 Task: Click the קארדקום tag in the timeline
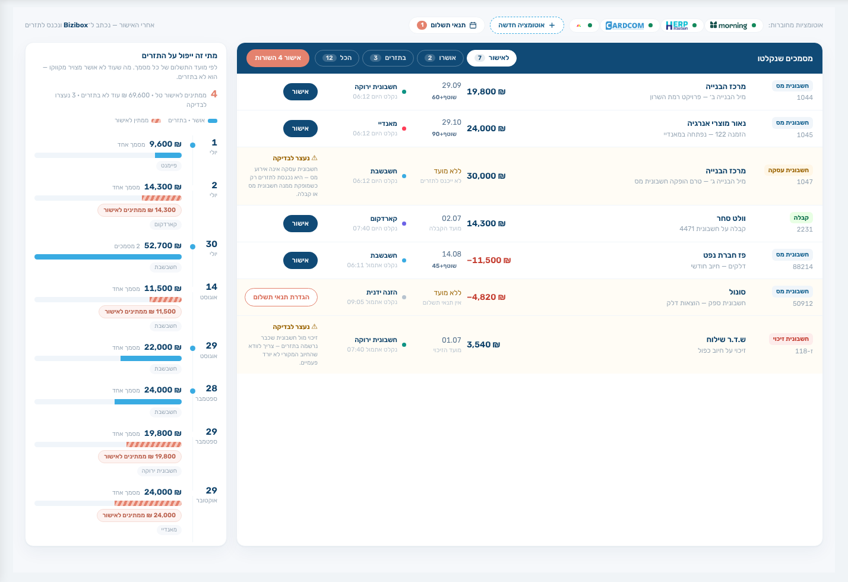(x=166, y=224)
